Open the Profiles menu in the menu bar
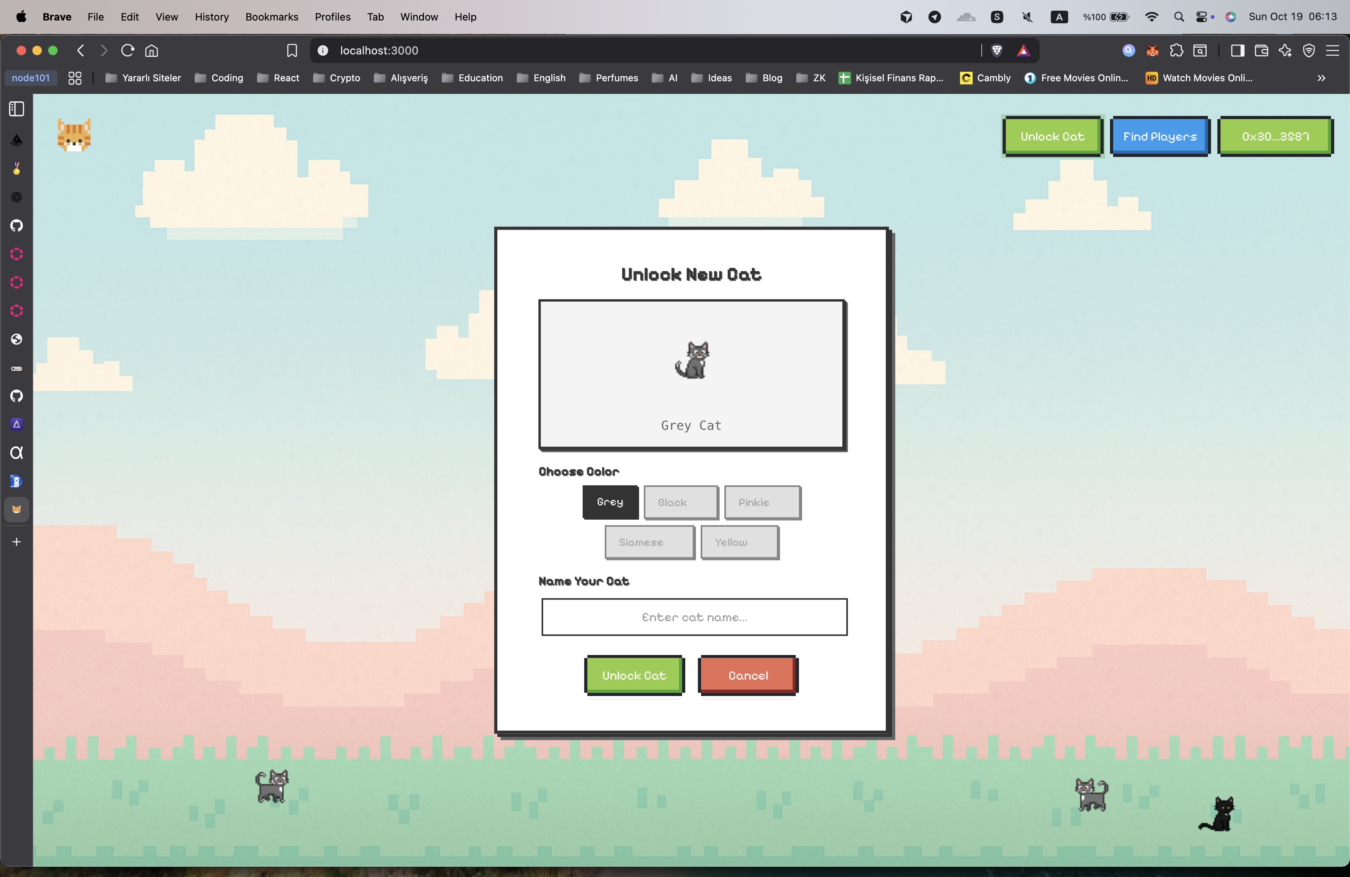 332,17
